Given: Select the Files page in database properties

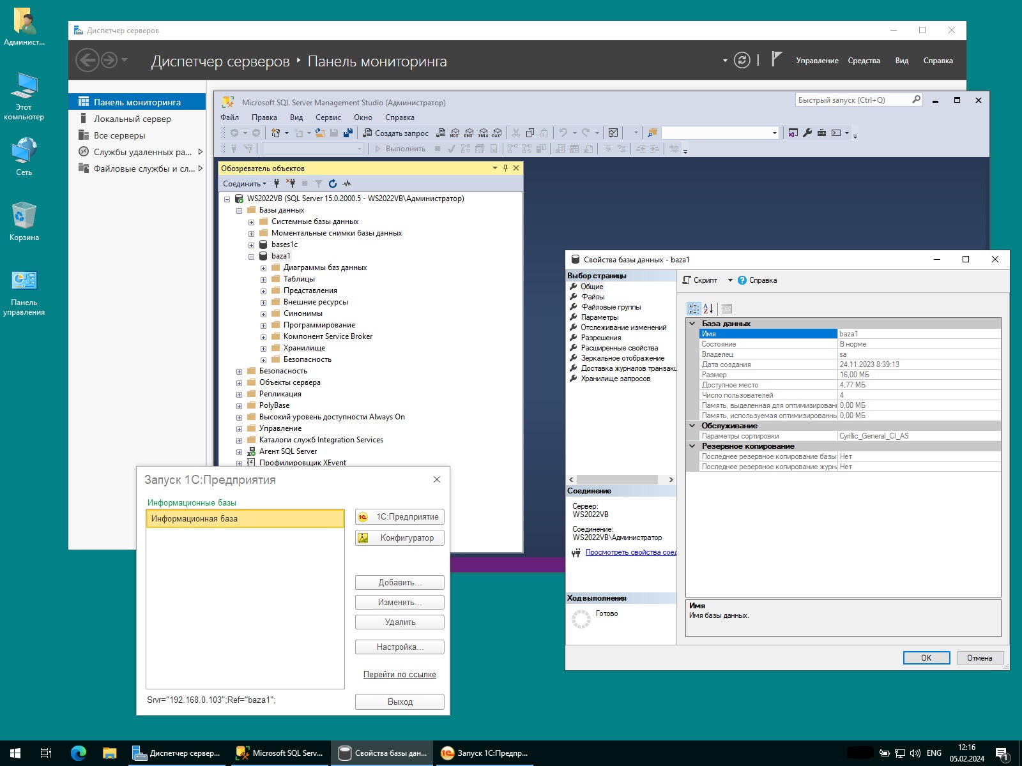Looking at the screenshot, I should coord(593,297).
